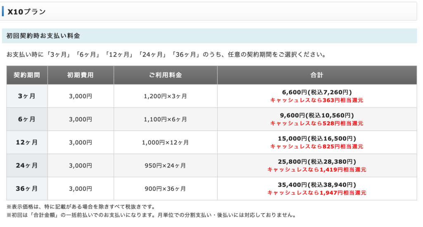Click the red キャッシュレスなら363円相当還元 text
Screen dimensions: 423x227
coord(317,100)
